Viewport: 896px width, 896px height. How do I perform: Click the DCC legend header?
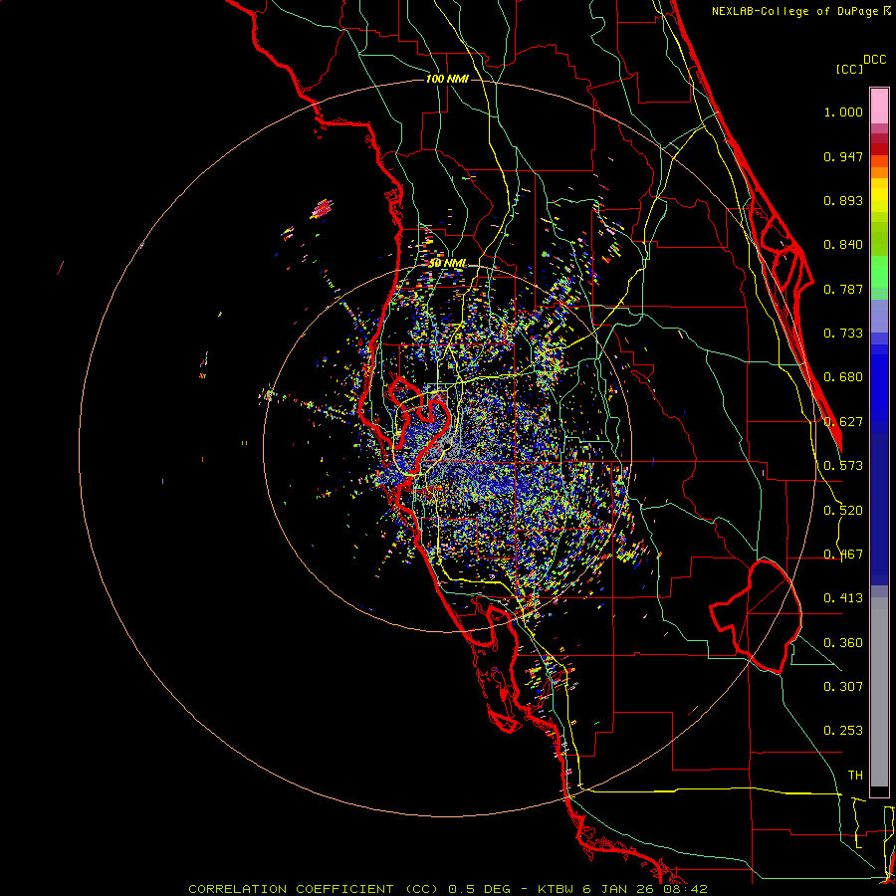tap(874, 60)
